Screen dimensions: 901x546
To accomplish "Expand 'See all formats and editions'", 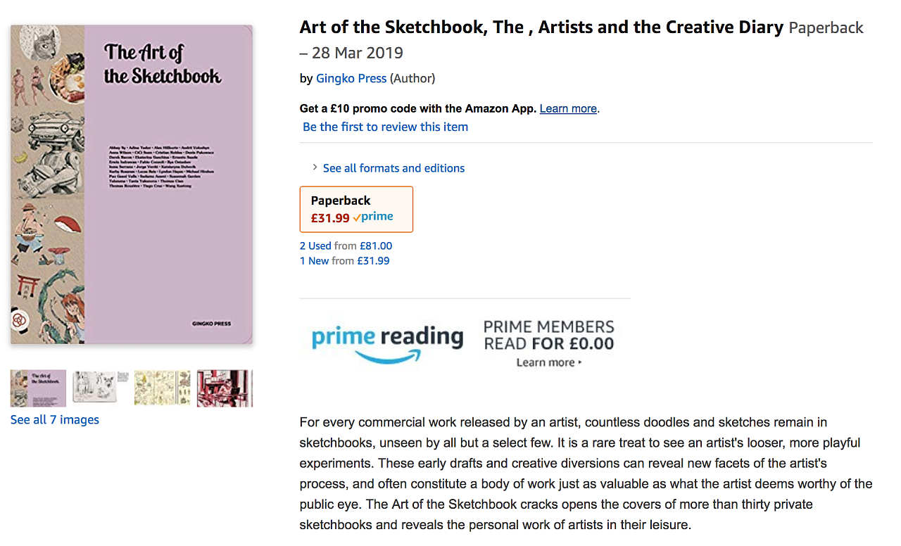I will [393, 168].
